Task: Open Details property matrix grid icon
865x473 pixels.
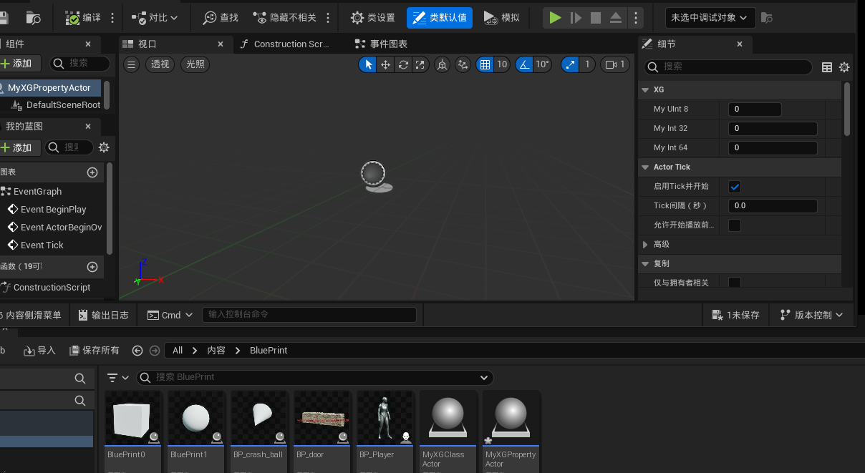Action: coord(827,67)
